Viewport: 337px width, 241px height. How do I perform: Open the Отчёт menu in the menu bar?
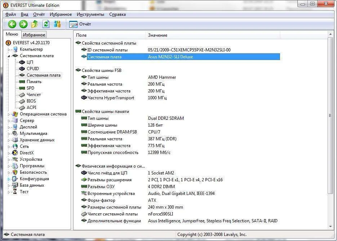(x=39, y=14)
